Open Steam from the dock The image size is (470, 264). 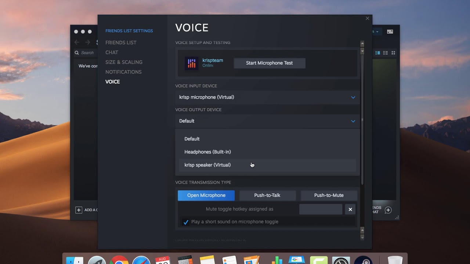click(x=363, y=260)
